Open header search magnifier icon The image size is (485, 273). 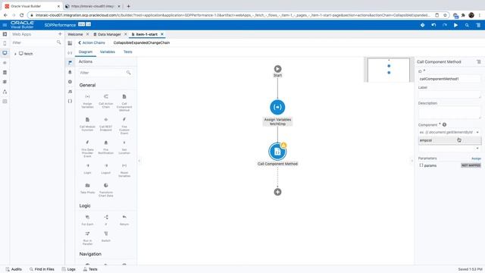pos(467,25)
